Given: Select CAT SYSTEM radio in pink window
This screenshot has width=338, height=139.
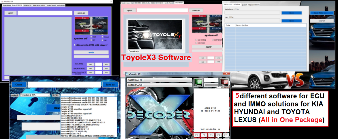Looking at the screenshot, I should point(196,40).
